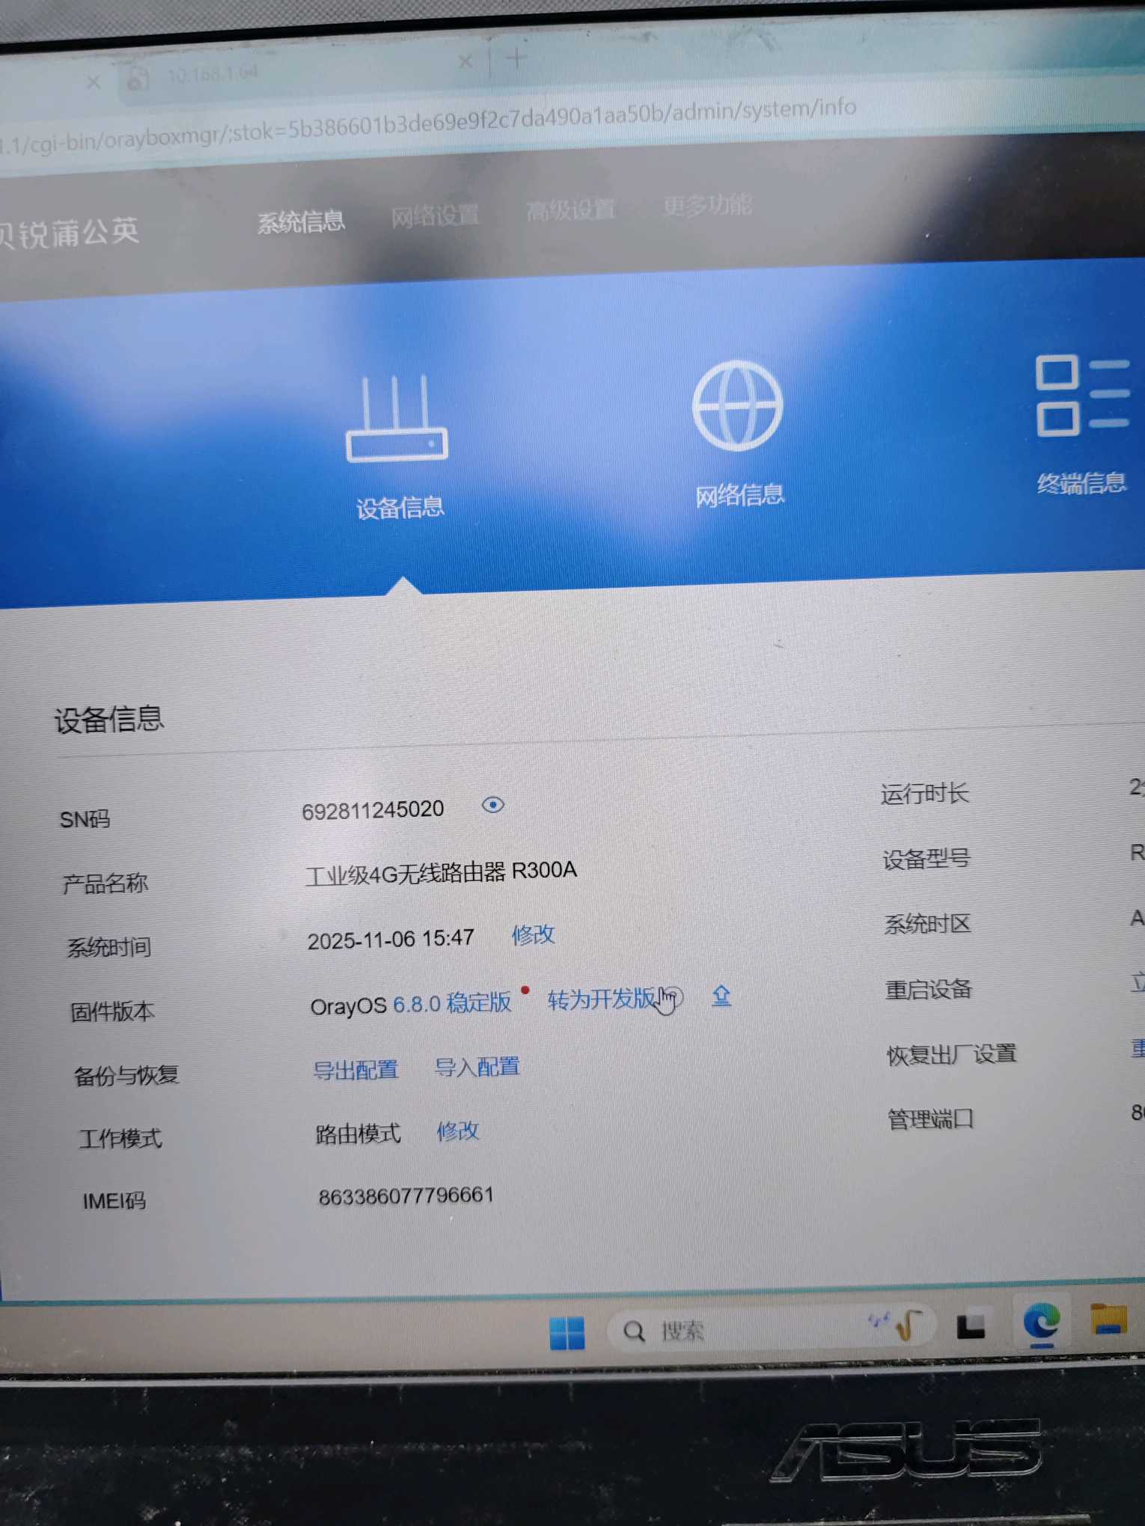Toggle SN code visibility eye icon
This screenshot has width=1145, height=1526.
point(493,805)
